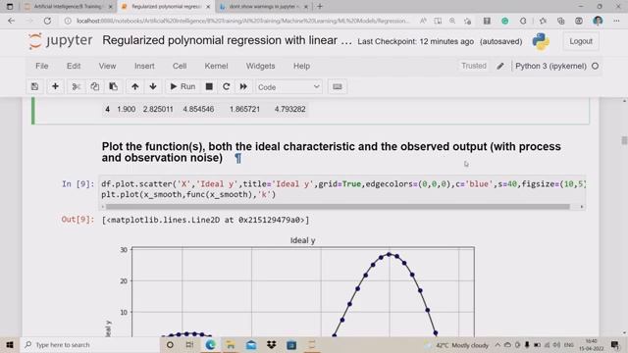Open the command palette keyboard icon

click(x=338, y=87)
